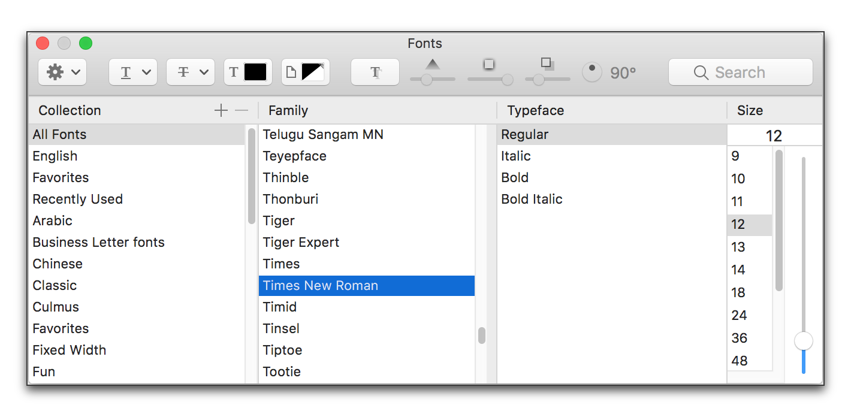Image resolution: width=851 pixels, height=417 pixels.
Task: Select Favorites collection below English
Action: pos(137,177)
